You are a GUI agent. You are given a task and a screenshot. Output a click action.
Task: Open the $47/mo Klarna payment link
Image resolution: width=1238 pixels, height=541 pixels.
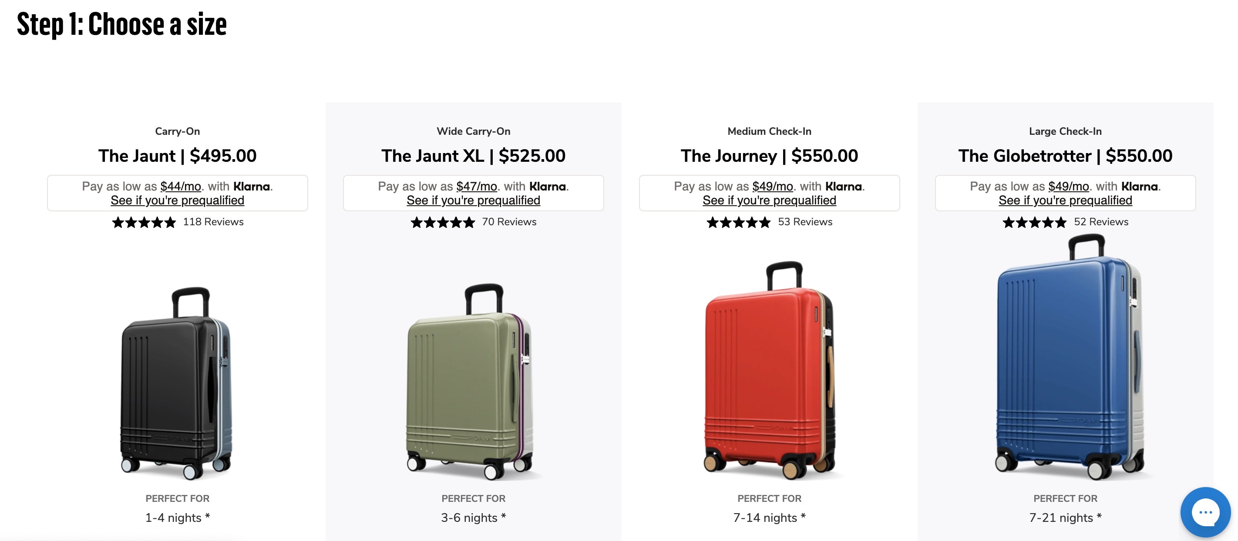tap(477, 186)
